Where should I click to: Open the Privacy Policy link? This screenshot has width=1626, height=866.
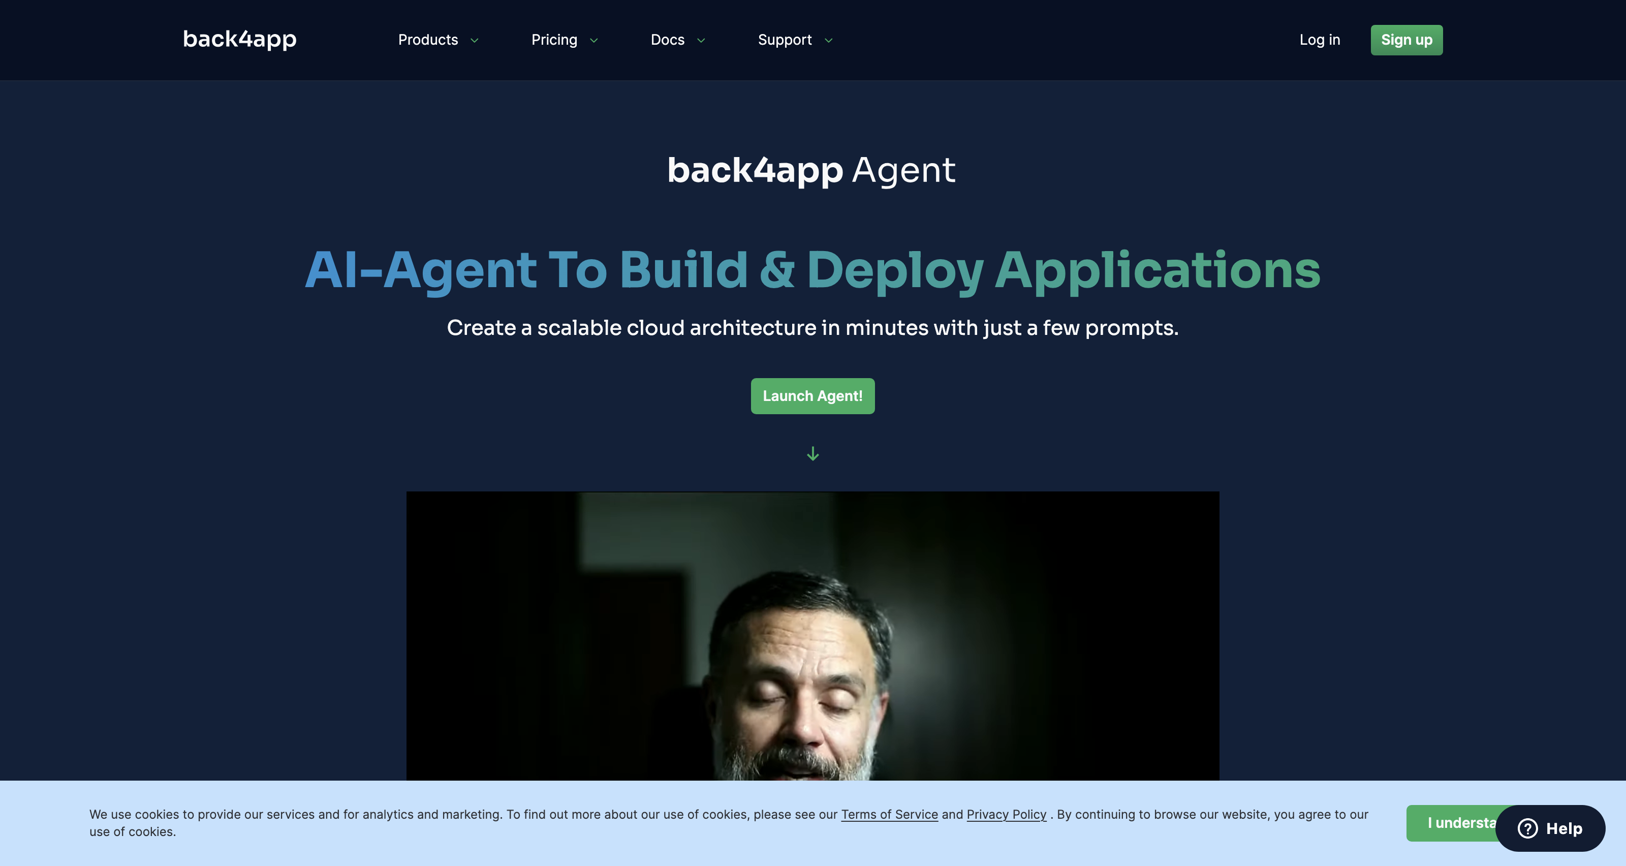pyautogui.click(x=1006, y=814)
